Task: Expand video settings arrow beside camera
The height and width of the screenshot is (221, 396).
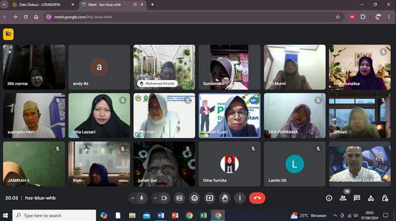Action: pos(155,198)
